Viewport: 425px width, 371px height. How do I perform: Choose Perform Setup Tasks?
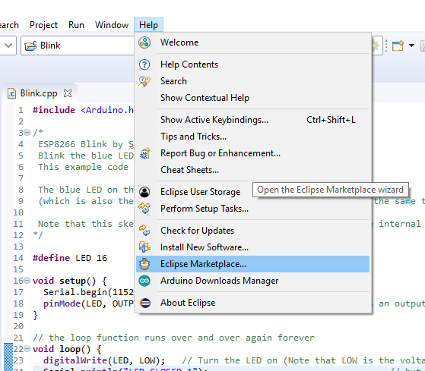pyautogui.click(x=252, y=209)
